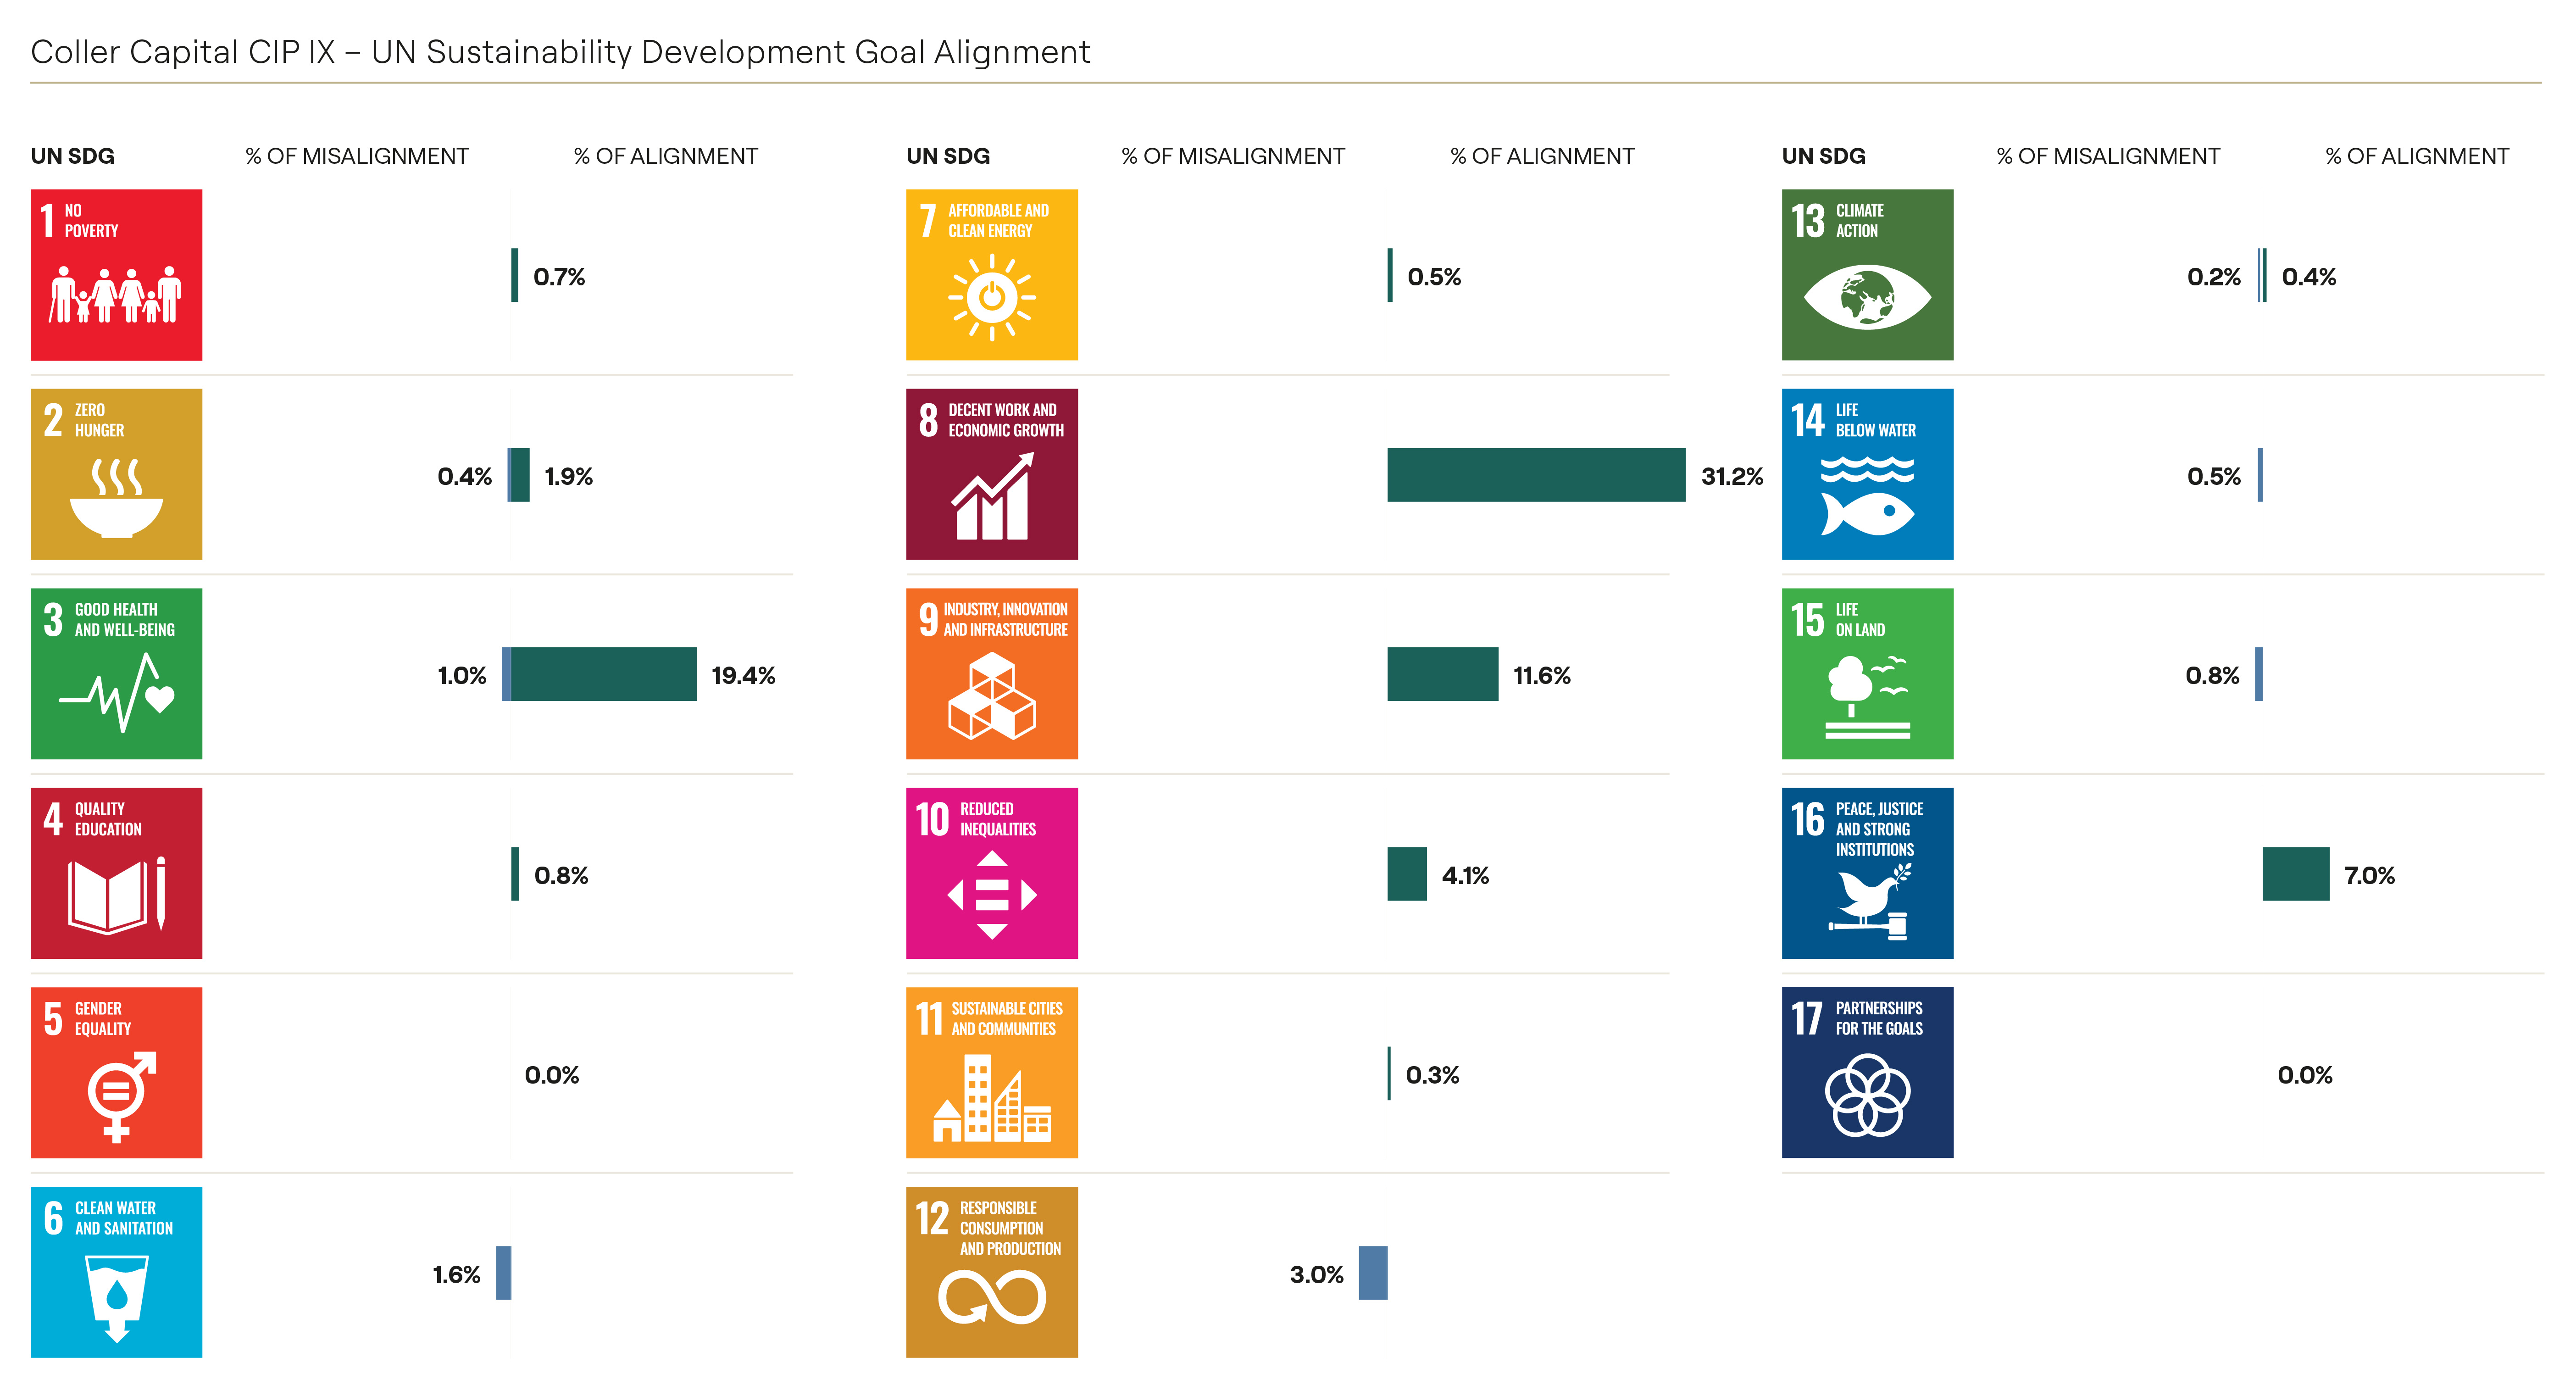This screenshot has height=1385, width=2576.
Task: Open the Quality Education SDG 4 tile
Action: pos(116,873)
